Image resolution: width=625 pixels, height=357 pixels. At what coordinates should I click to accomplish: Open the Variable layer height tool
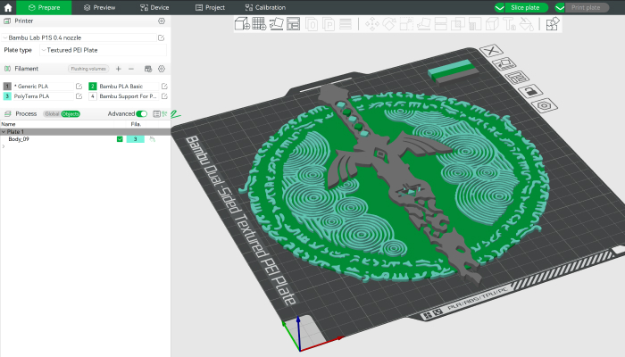click(x=346, y=24)
